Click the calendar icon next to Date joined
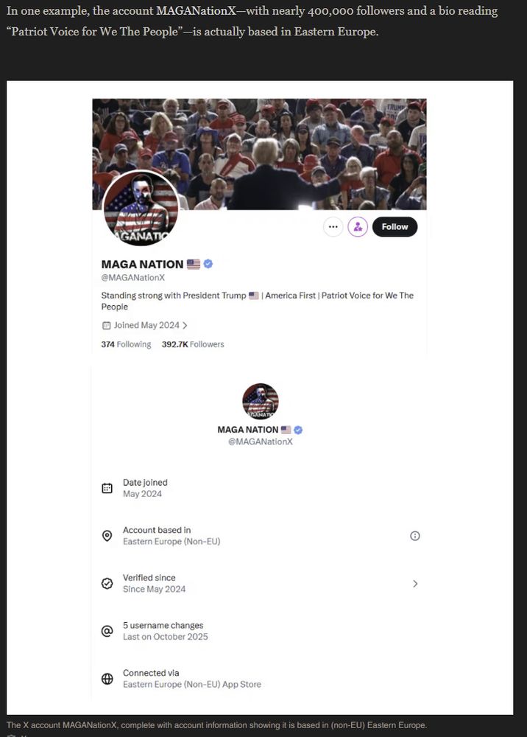Viewport: 527px width, 737px height. 107,489
